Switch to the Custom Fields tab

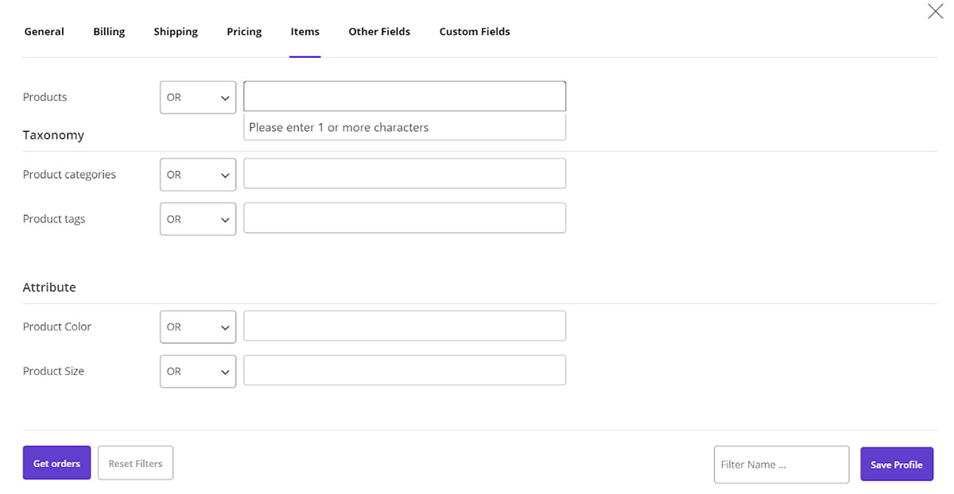pos(475,32)
